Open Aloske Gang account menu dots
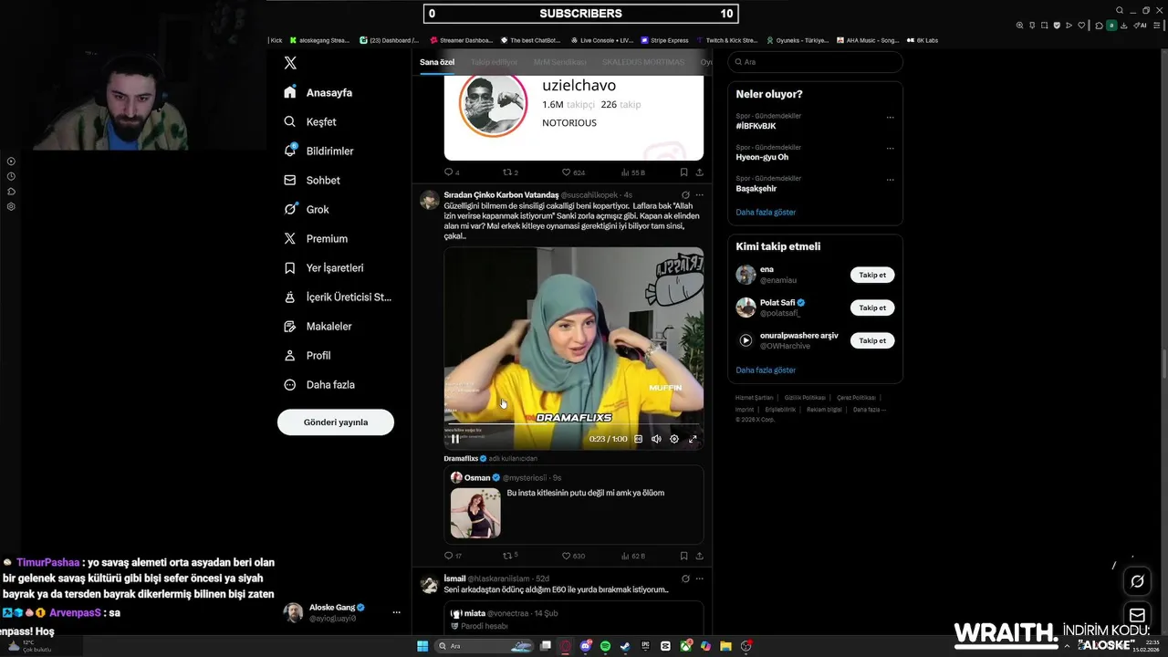Viewport: 1168px width, 657px height. tap(396, 612)
